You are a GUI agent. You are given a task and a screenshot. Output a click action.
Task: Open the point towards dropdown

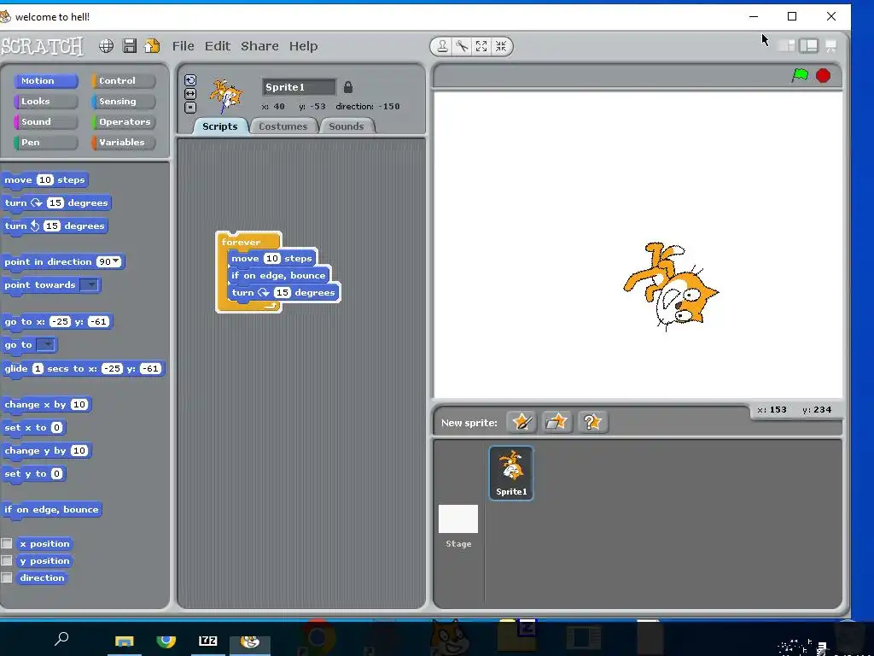(90, 285)
